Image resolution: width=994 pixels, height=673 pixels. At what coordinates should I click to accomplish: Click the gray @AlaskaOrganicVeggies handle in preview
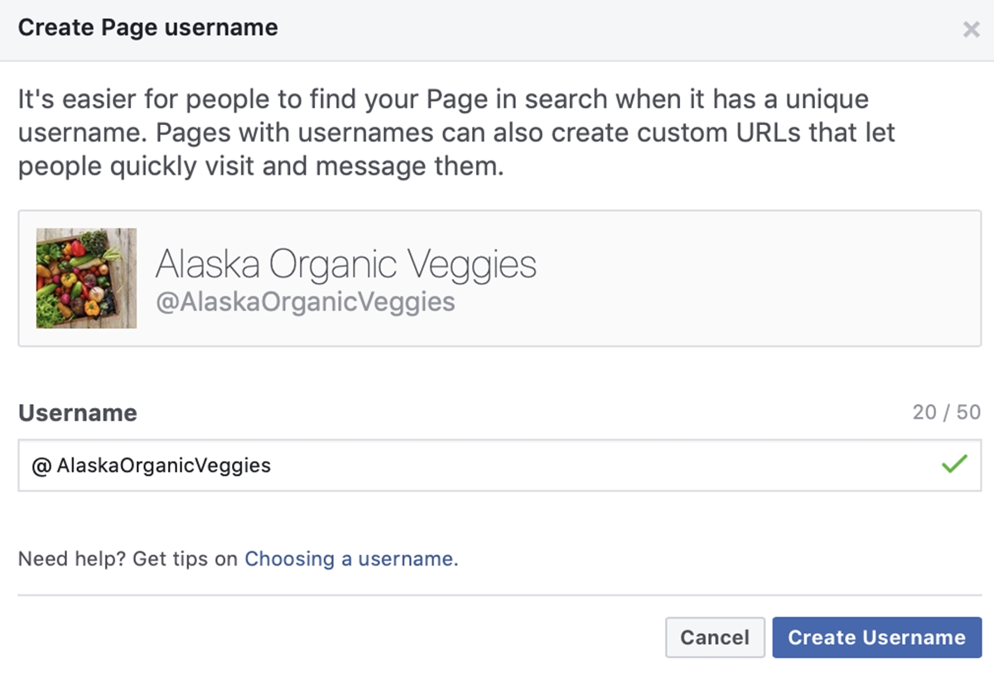tap(306, 302)
